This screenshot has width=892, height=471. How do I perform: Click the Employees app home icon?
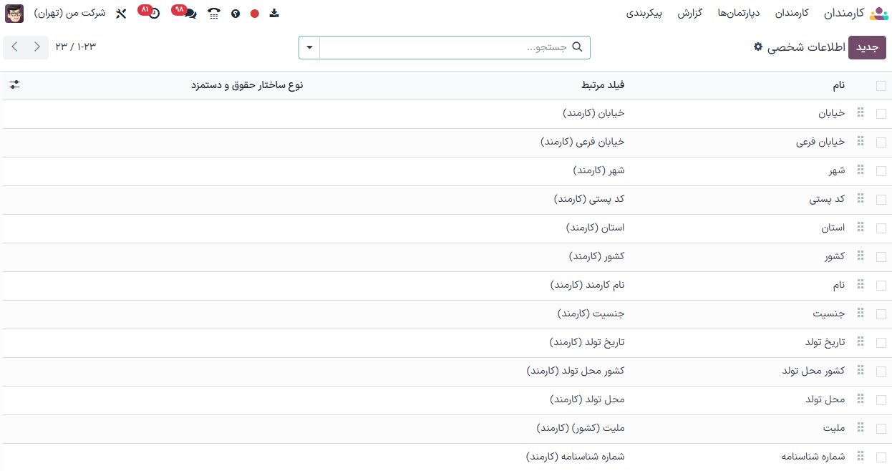pyautogui.click(x=878, y=14)
